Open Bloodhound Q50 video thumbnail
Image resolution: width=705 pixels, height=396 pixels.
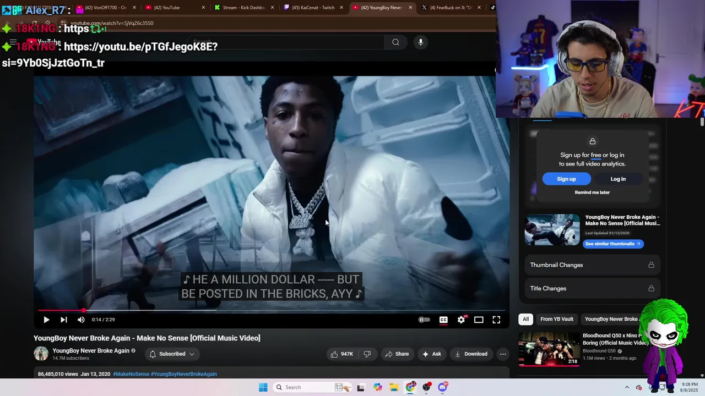pos(549,349)
